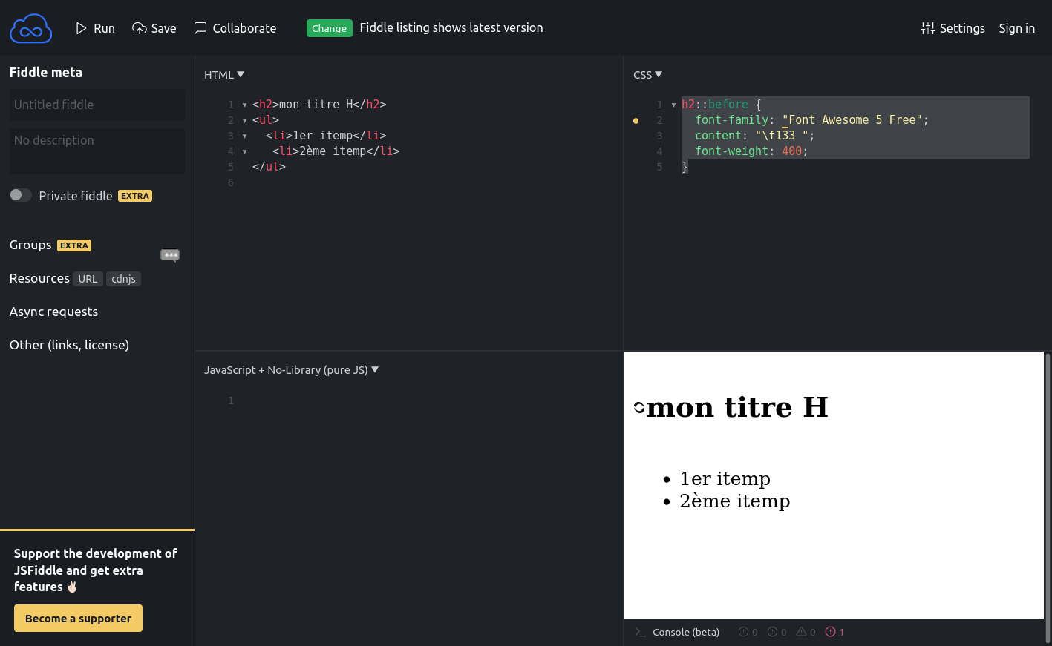The image size is (1052, 646).
Task: Click the chat bubble icon in sidebar
Action: (x=170, y=255)
